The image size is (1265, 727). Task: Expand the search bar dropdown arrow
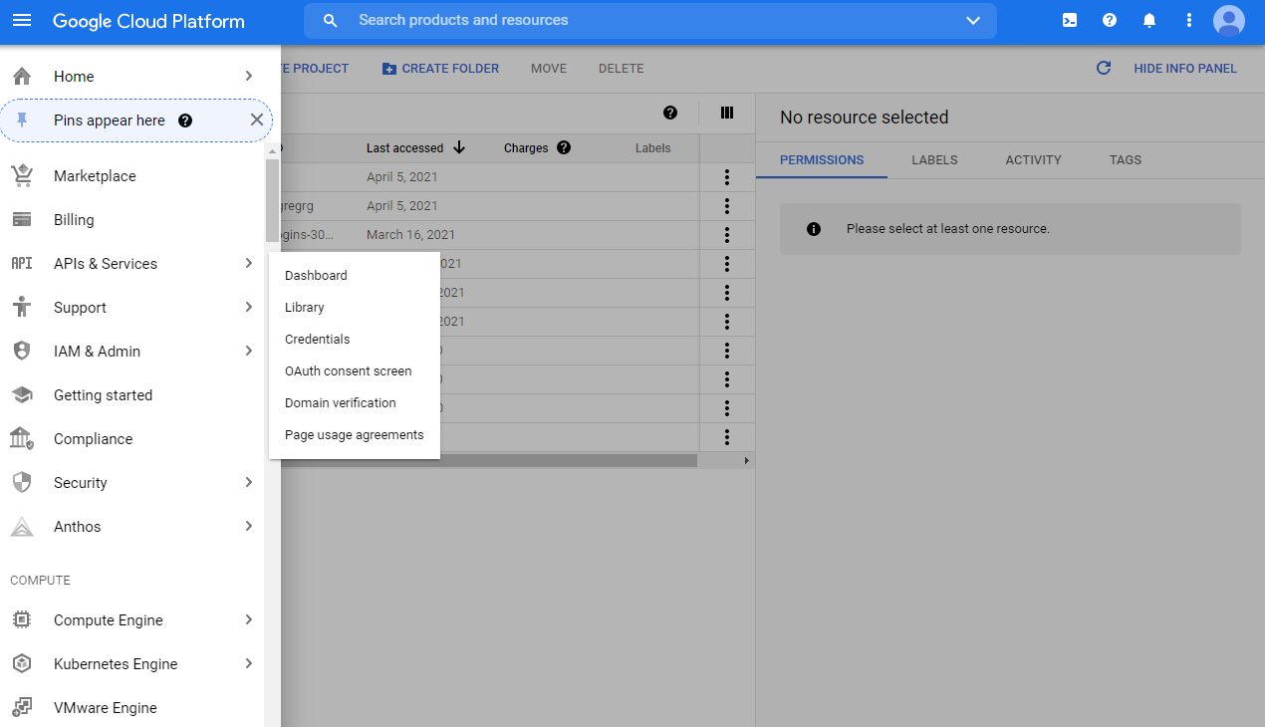click(x=973, y=21)
